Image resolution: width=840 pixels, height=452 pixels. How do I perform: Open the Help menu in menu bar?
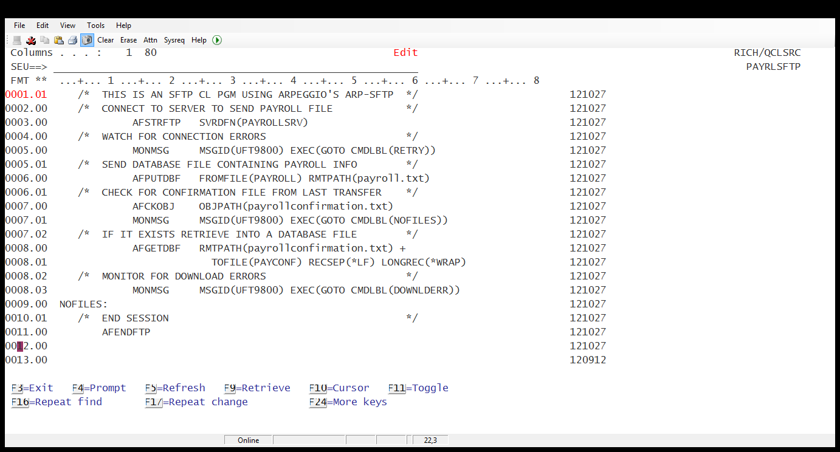[x=124, y=26]
